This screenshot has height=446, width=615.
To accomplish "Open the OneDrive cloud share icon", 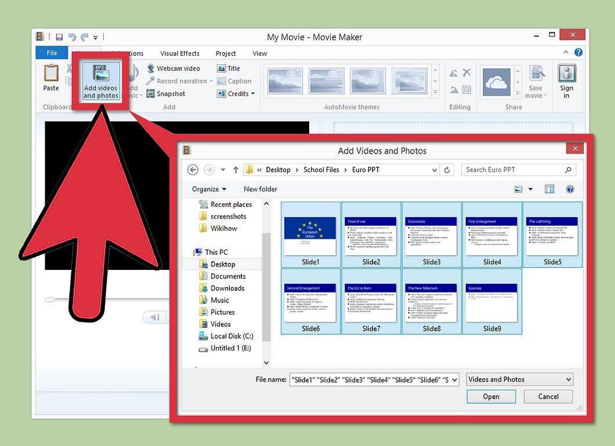I will (497, 82).
